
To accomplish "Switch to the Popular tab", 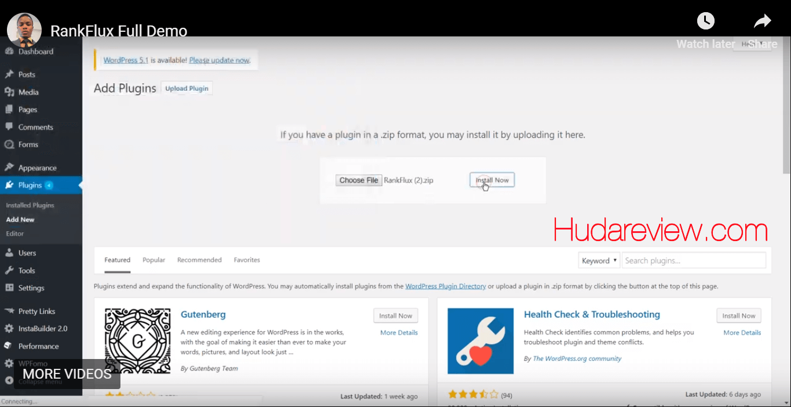I will tap(154, 260).
